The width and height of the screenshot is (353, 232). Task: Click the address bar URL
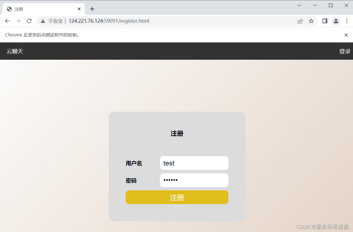(109, 21)
